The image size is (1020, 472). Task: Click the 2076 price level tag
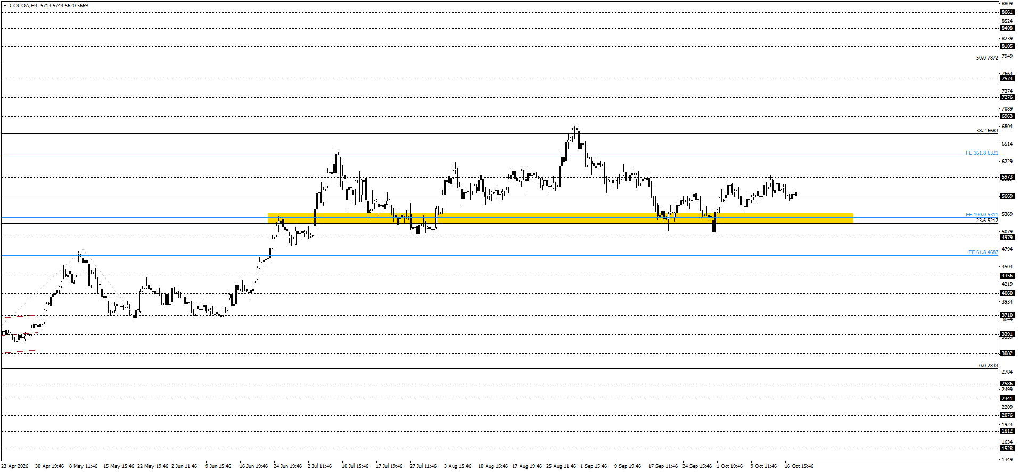click(1007, 415)
